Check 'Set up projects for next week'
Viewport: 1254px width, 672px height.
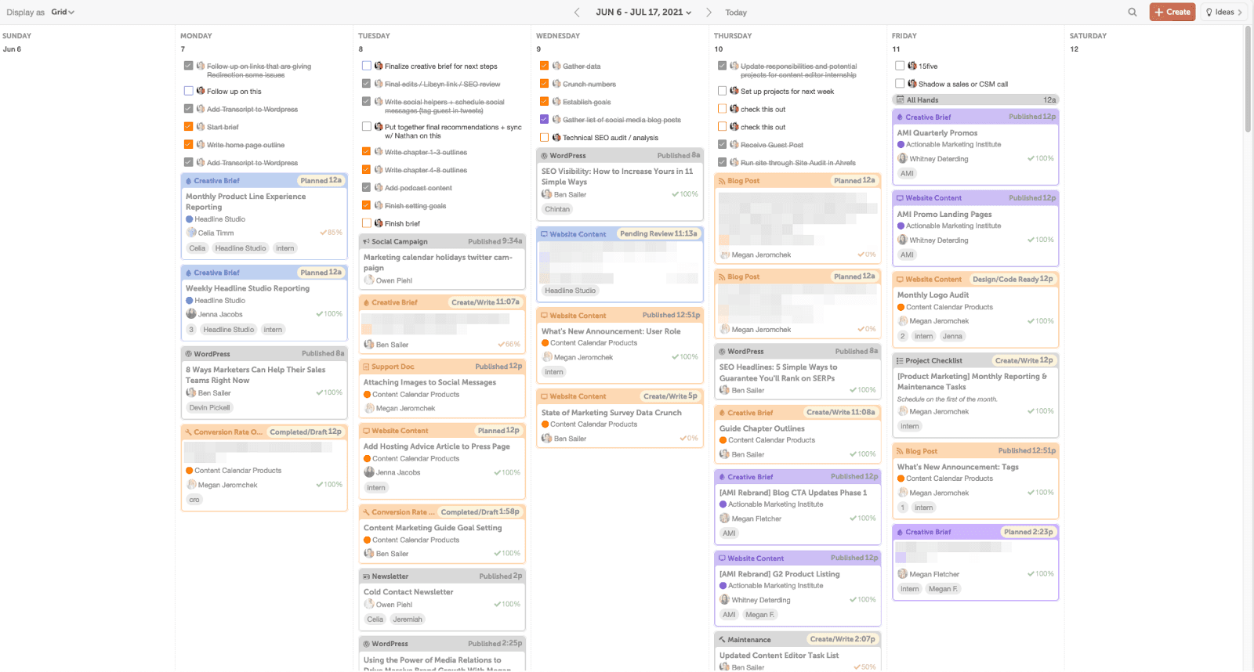tap(722, 91)
